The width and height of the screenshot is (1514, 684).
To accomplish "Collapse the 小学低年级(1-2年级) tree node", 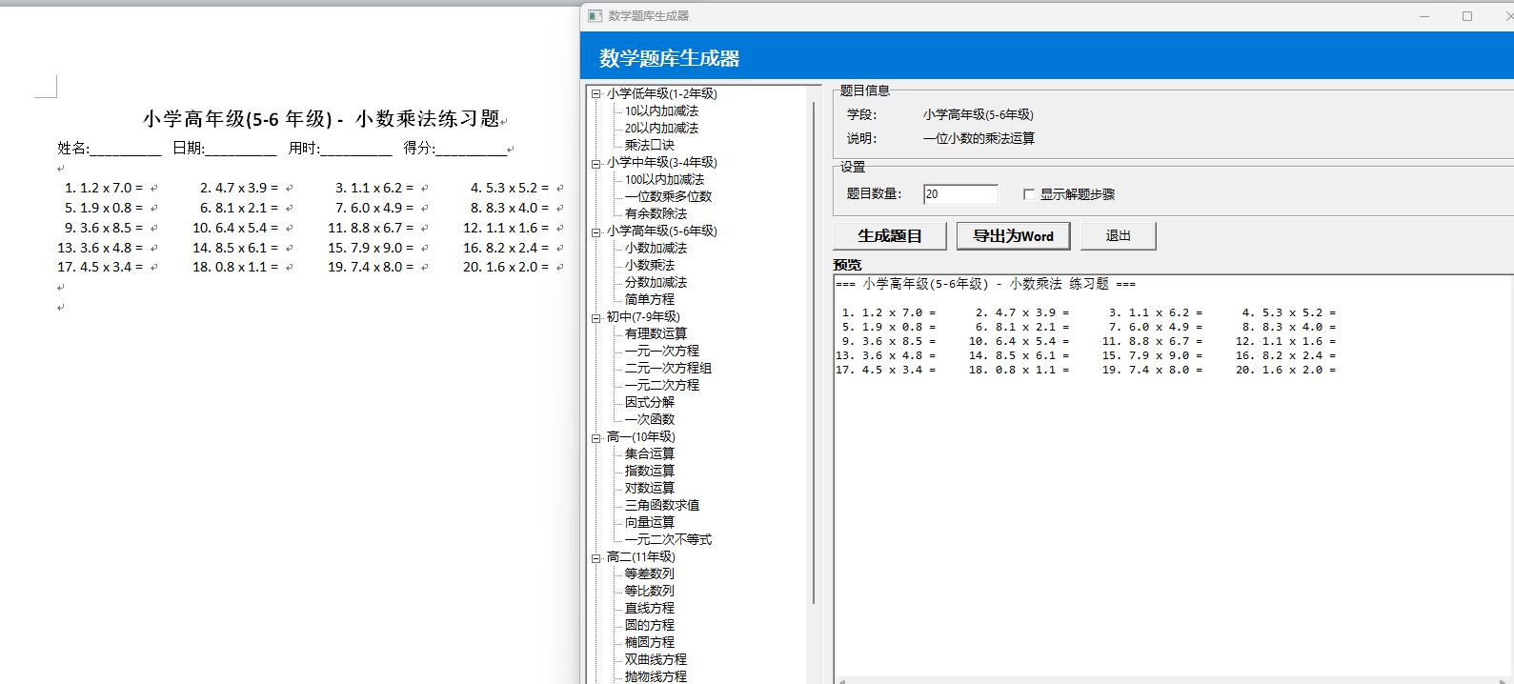I will 596,93.
